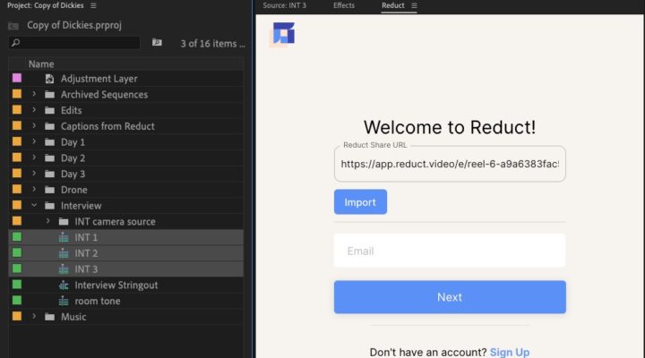Viewport: 645px width, 358px height.
Task: Click the search magnifier icon in Project panel
Action: (15, 43)
